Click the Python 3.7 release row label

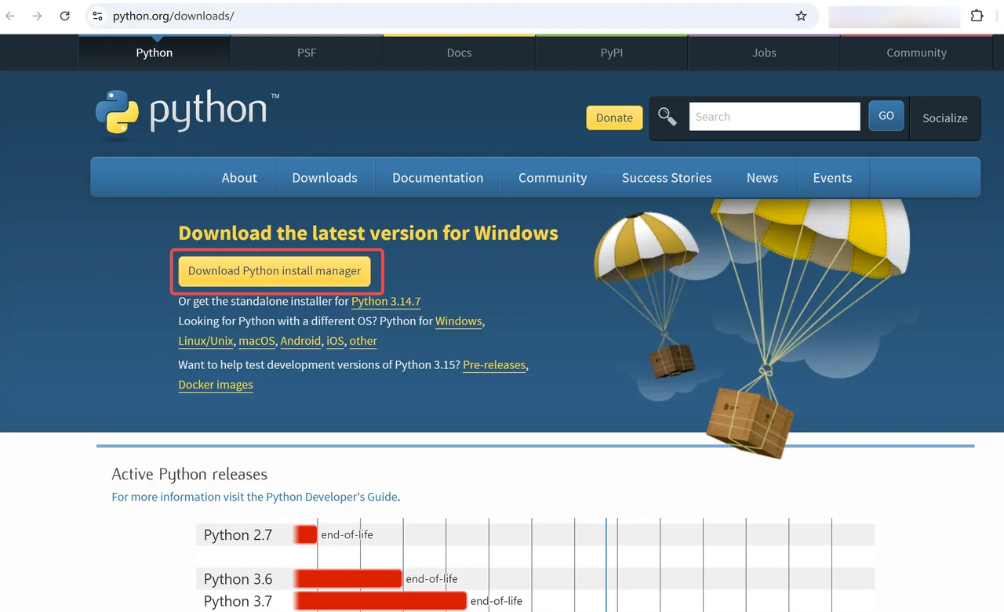238,601
